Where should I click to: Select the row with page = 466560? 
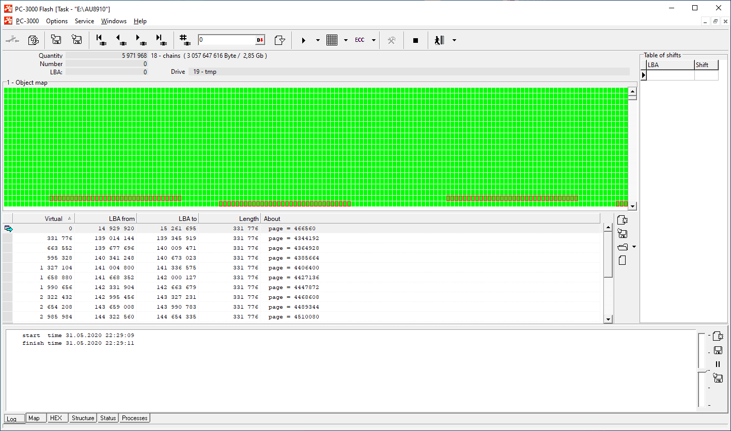coord(302,229)
